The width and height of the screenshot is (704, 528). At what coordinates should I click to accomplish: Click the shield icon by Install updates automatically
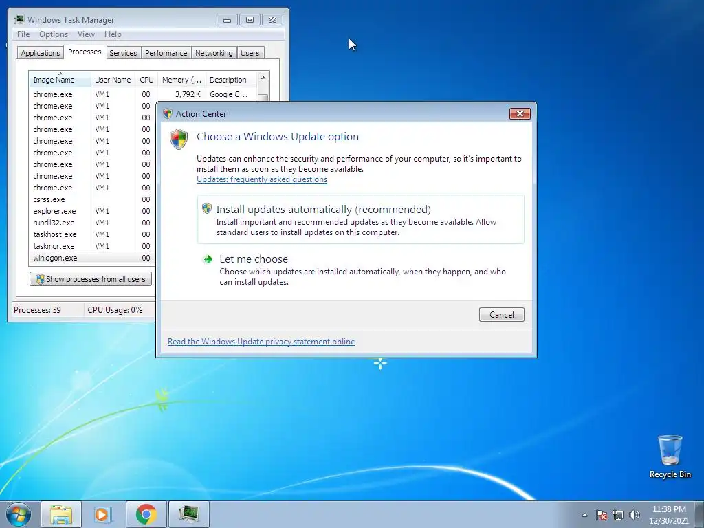pyautogui.click(x=206, y=208)
